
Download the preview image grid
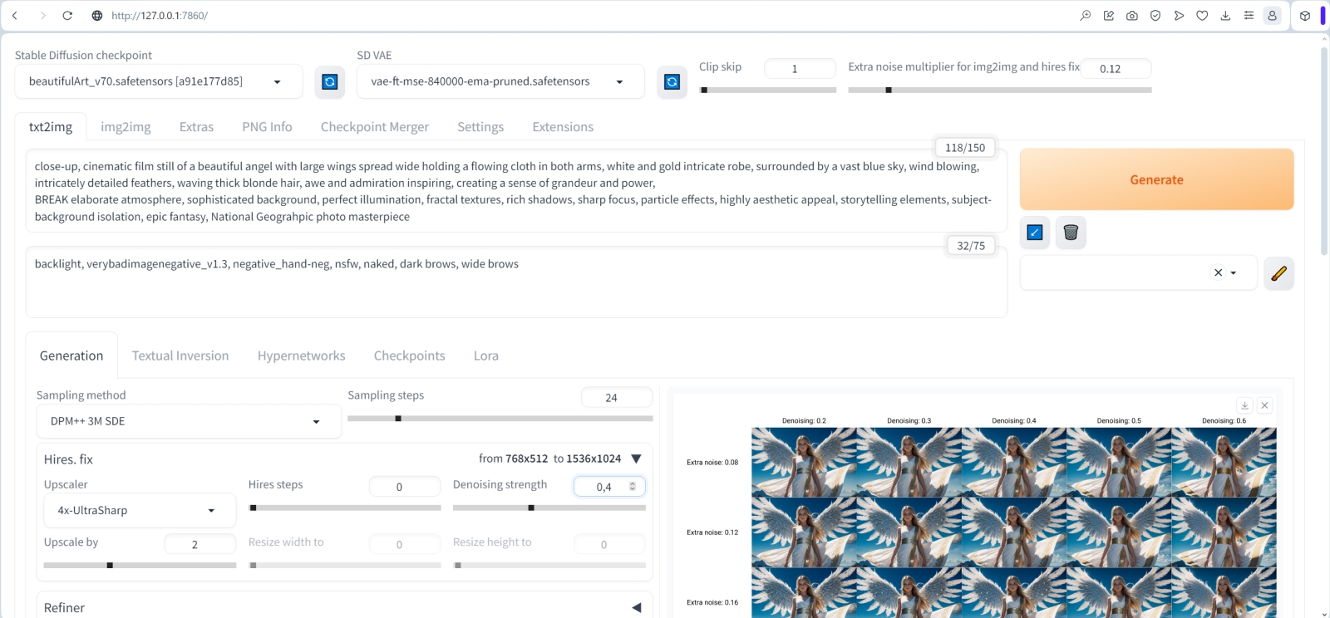pos(1245,405)
